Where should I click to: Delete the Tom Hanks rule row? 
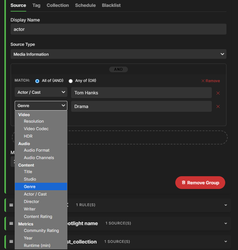coord(218,93)
